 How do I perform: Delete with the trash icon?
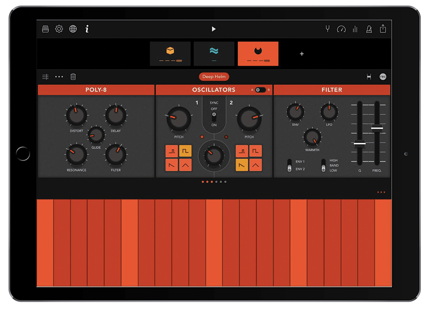coord(73,77)
